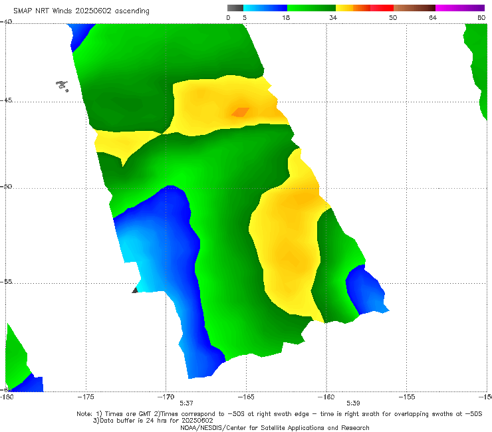Click the small gray island shape near -45

pyautogui.click(x=62, y=86)
